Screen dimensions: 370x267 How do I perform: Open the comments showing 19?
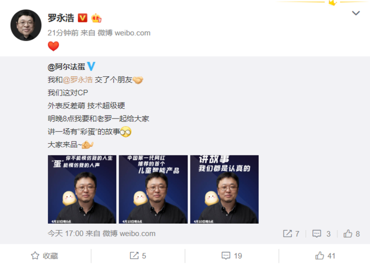(232, 256)
